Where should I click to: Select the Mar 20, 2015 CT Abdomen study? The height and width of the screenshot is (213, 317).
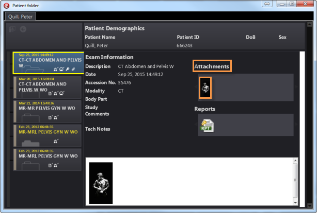pos(46,87)
